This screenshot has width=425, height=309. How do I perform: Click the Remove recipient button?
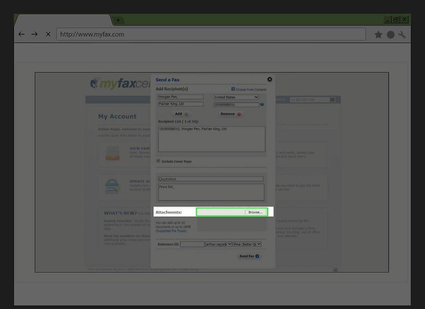(231, 114)
